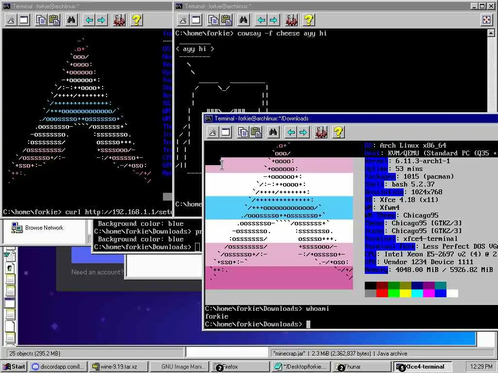This screenshot has height=373, width=498.
Task: Switch to Thunar windows in the taskbar
Action: (361, 366)
